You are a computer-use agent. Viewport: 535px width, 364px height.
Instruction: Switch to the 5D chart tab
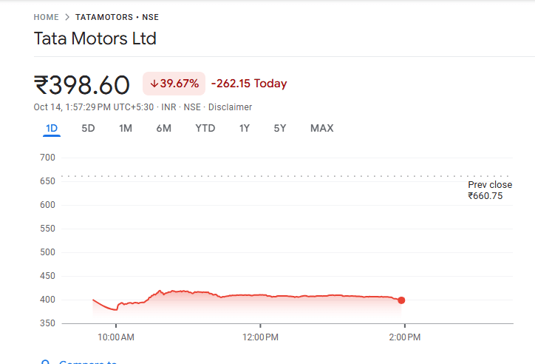[88, 128]
